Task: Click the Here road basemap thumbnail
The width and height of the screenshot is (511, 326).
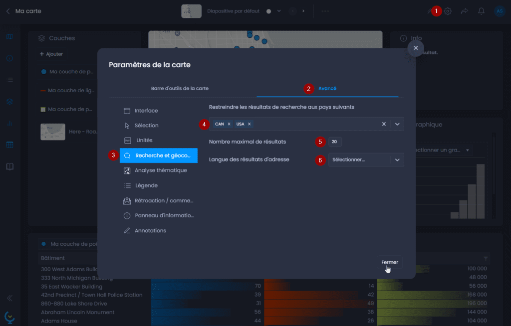Action: click(x=53, y=132)
